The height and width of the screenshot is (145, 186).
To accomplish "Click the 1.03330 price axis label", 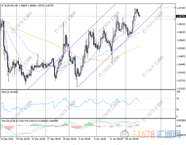I will pos(180,88).
